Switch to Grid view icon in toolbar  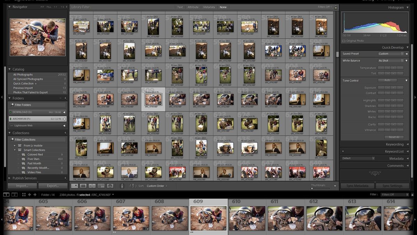(x=74, y=186)
